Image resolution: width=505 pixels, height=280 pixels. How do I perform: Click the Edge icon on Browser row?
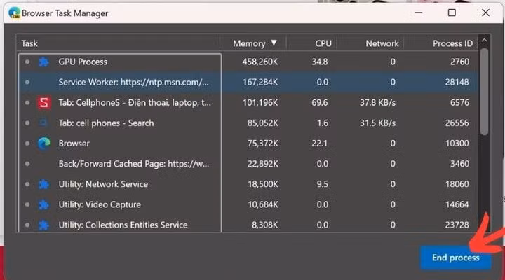(43, 143)
